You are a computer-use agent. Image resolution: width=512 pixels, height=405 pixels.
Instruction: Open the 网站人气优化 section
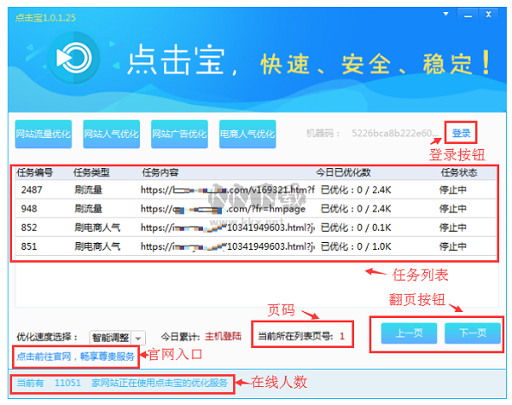[x=111, y=134]
